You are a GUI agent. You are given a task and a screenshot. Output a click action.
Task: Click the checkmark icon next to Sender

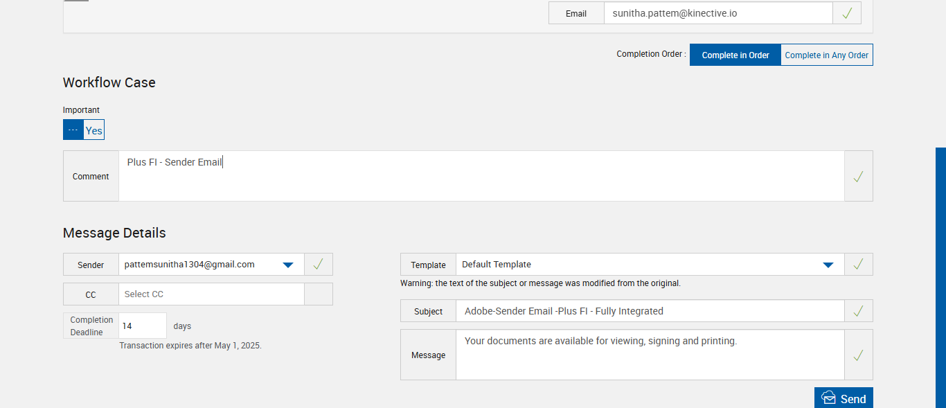319,264
